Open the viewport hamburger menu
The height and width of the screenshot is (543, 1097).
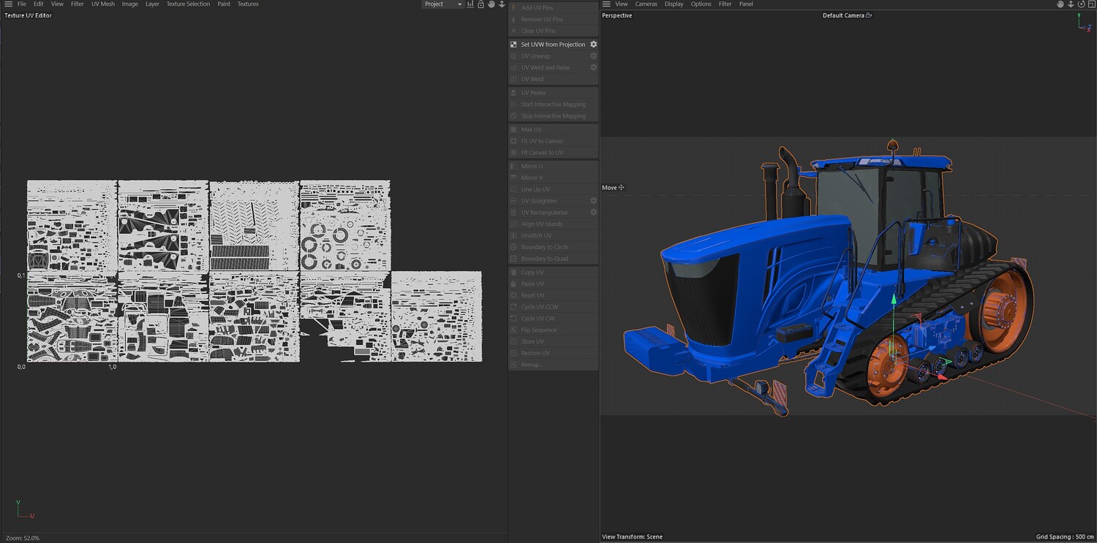pos(606,4)
